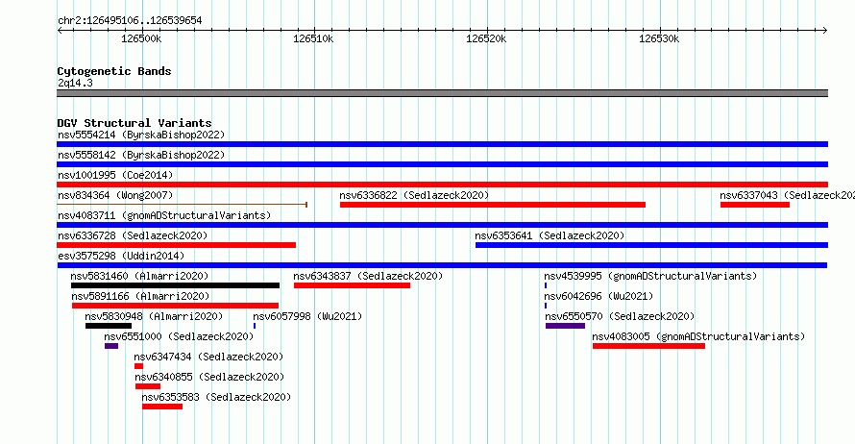Click esv3575298 (Uddin2014) label
This screenshot has width=855, height=444.
pos(121,256)
